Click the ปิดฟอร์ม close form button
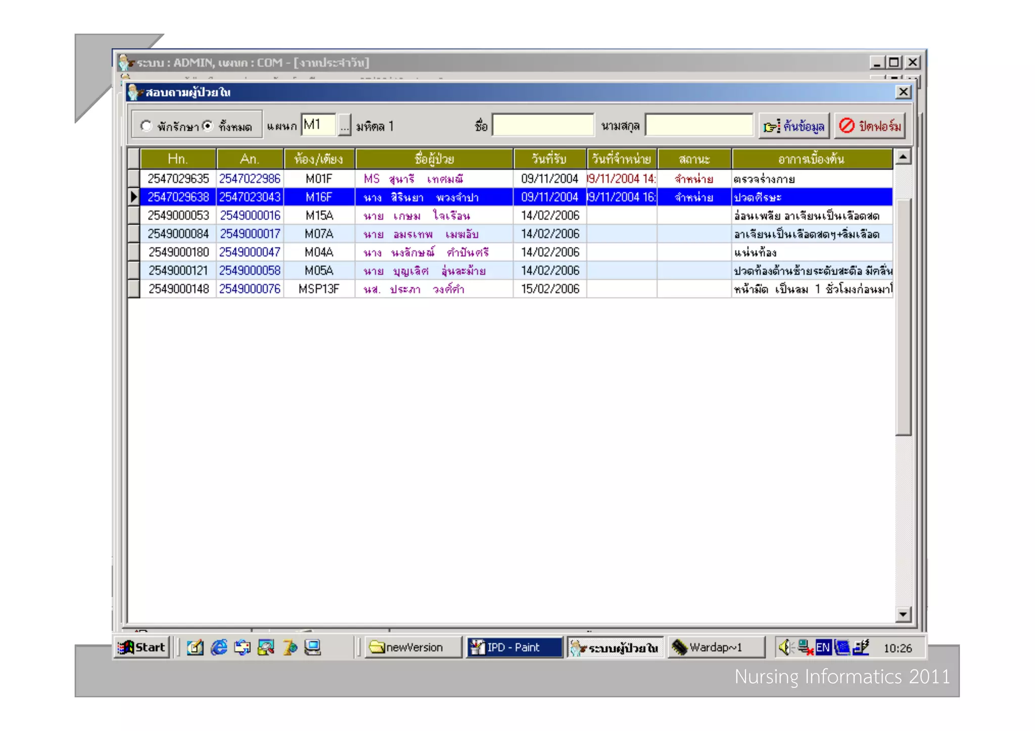 point(870,126)
